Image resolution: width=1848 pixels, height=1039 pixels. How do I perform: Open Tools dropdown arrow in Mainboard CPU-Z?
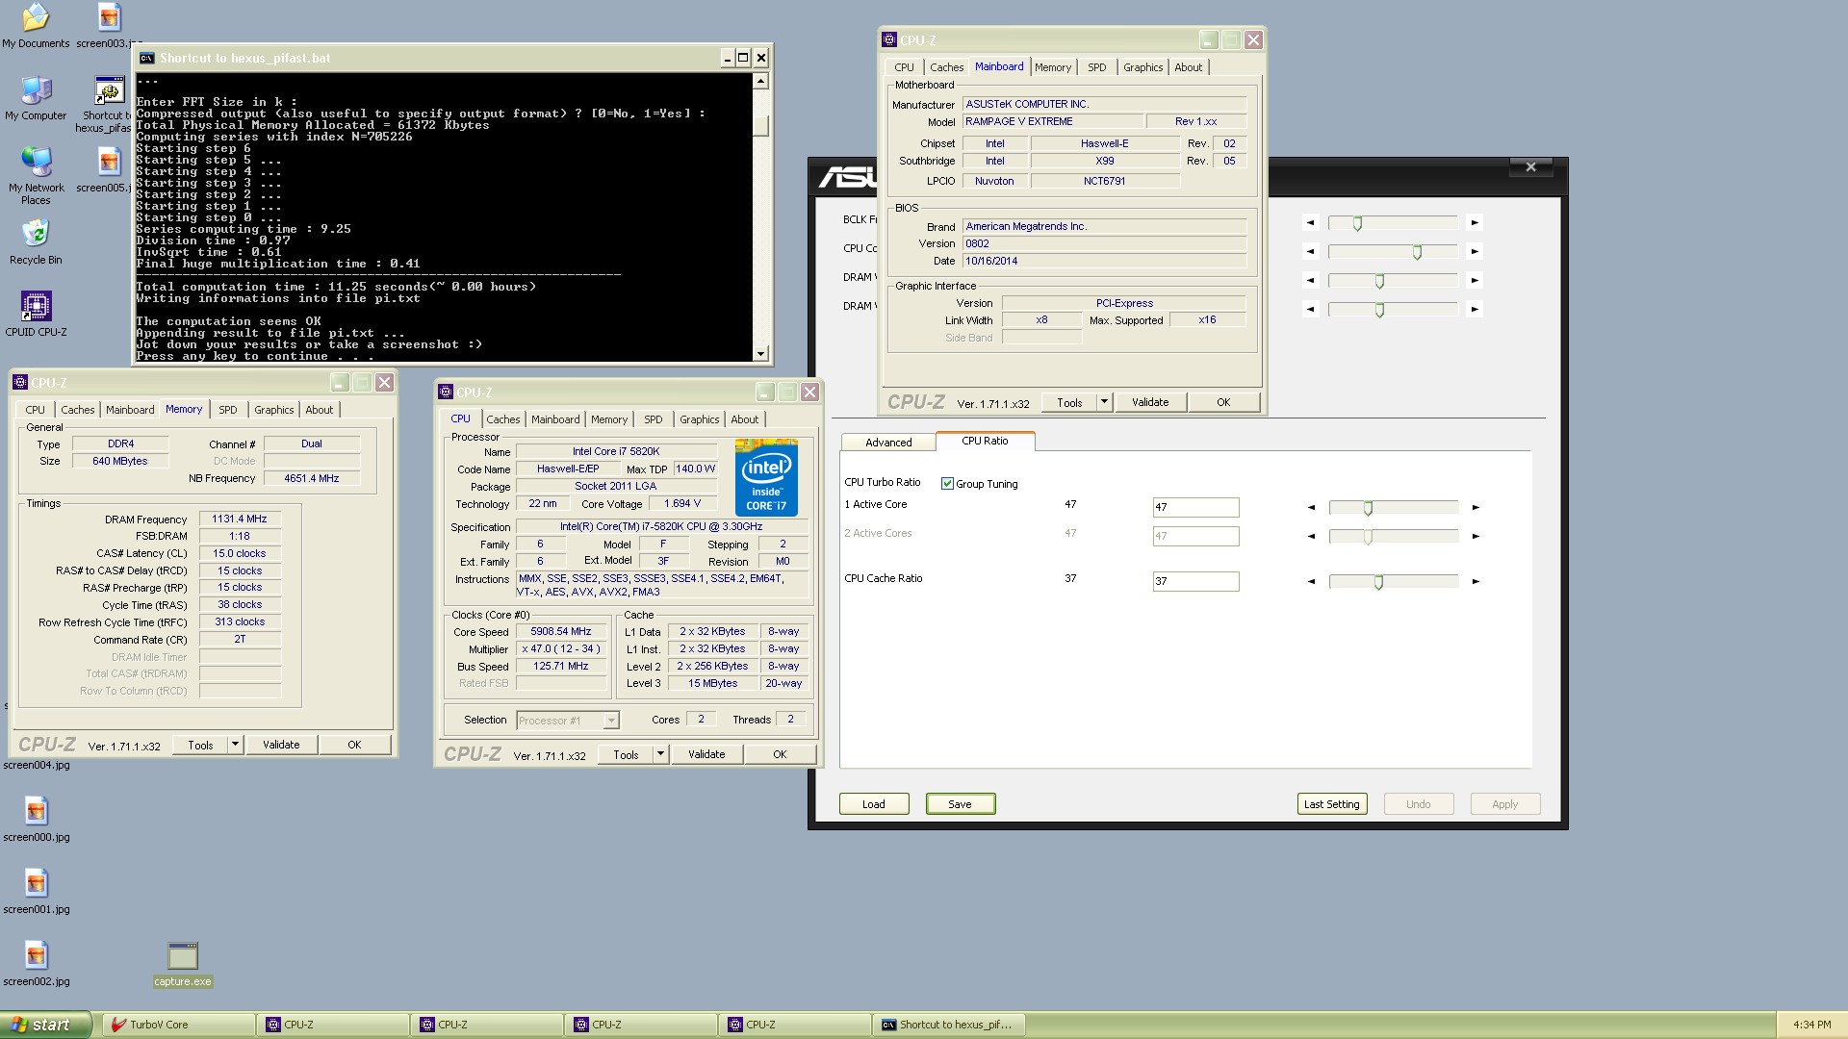pyautogui.click(x=1104, y=402)
